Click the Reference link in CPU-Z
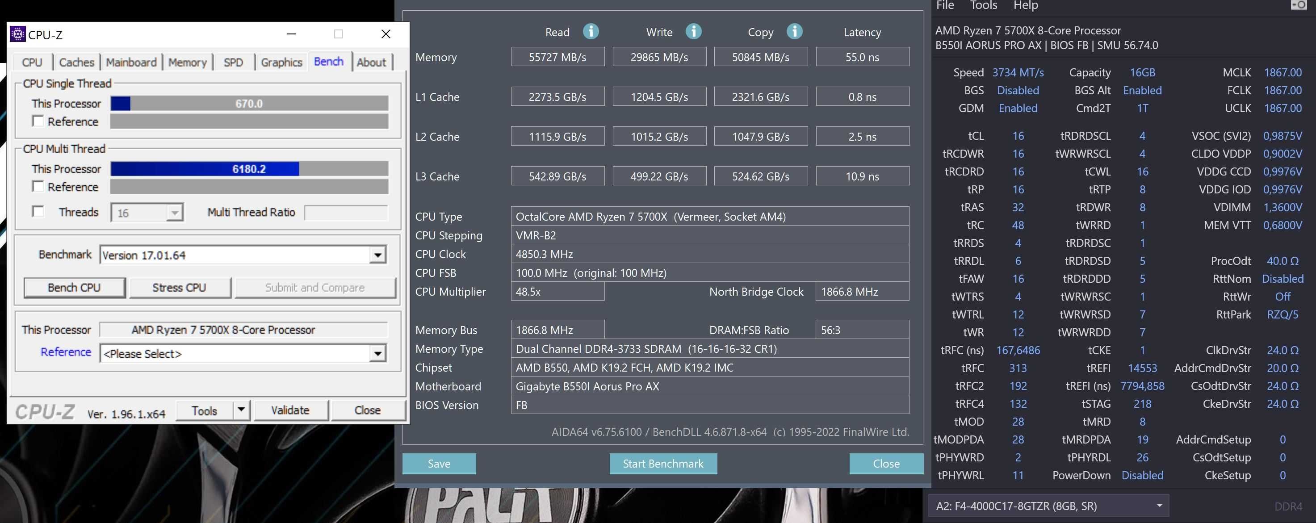 tap(66, 352)
